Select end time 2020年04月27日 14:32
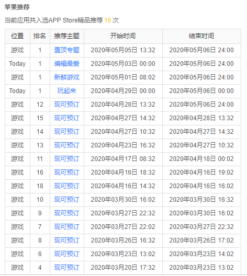The image size is (247, 276). click(x=201, y=132)
